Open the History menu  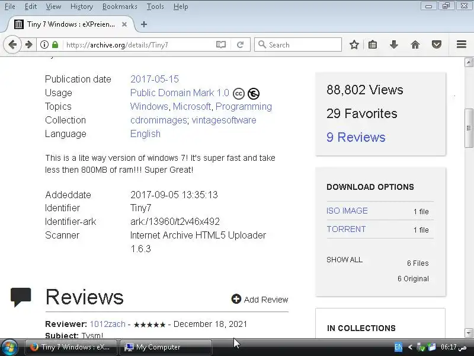pyautogui.click(x=82, y=7)
